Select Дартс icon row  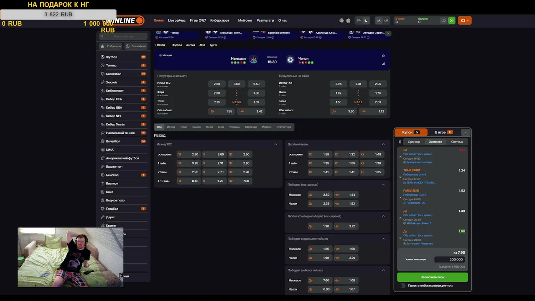[123, 217]
